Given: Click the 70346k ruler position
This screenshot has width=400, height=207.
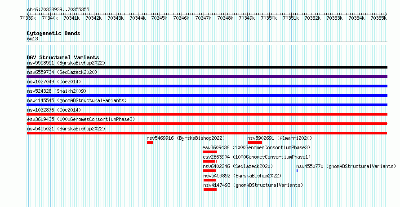Looking at the screenshot, I should [182, 18].
